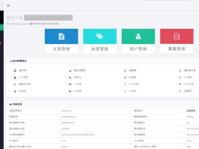199x149 pixels.
Task: Click the 3条评论 statistic text
Action: coord(77,77)
